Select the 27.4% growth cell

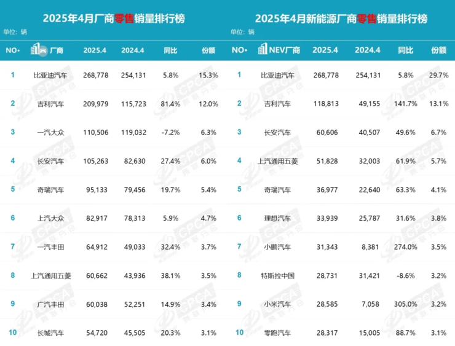point(171,161)
